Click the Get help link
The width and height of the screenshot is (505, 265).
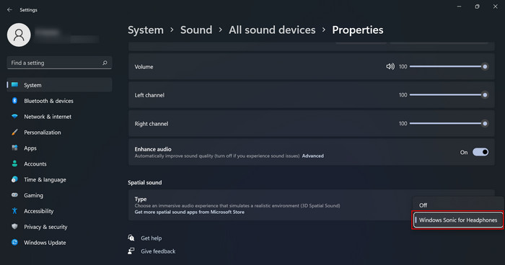(x=151, y=238)
